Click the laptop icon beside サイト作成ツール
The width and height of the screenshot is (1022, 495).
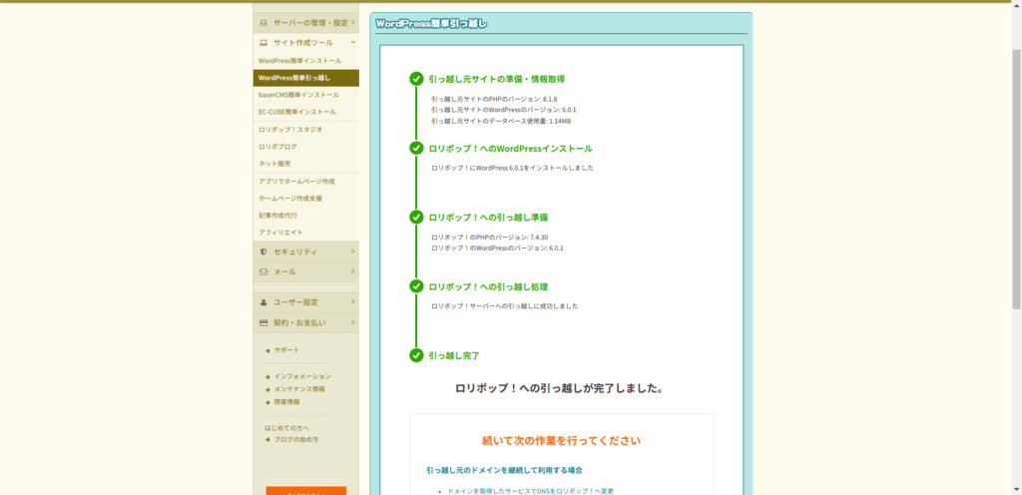263,42
